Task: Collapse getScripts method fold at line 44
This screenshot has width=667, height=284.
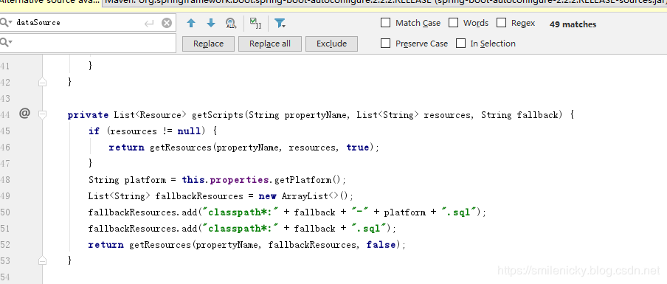Action: click(x=42, y=115)
